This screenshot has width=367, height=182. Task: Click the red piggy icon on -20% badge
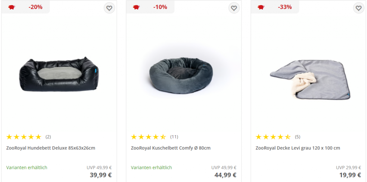[11, 7]
